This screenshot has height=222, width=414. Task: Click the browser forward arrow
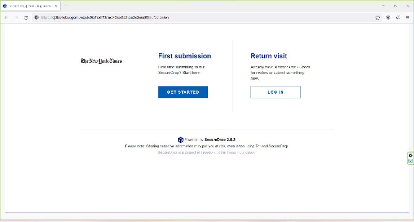[x=16, y=17]
